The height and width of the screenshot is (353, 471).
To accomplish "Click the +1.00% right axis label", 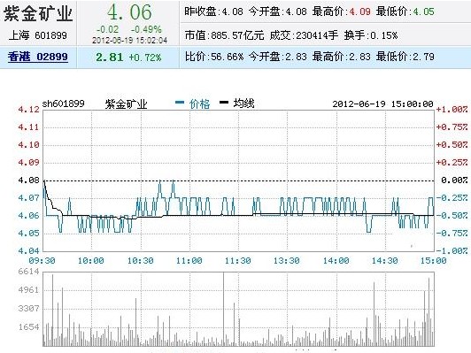I will pos(452,110).
